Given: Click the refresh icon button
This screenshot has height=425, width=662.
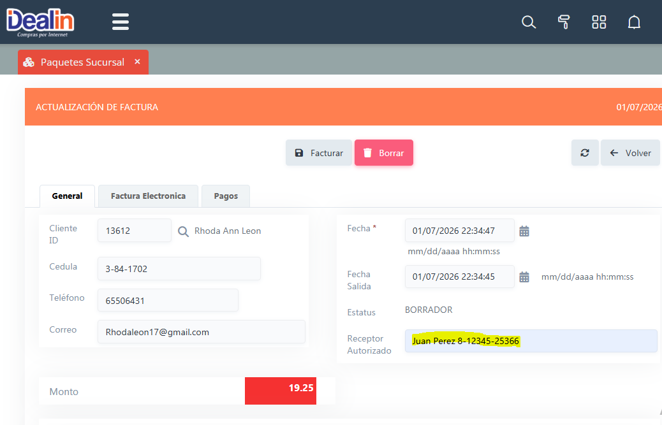Looking at the screenshot, I should click(585, 153).
